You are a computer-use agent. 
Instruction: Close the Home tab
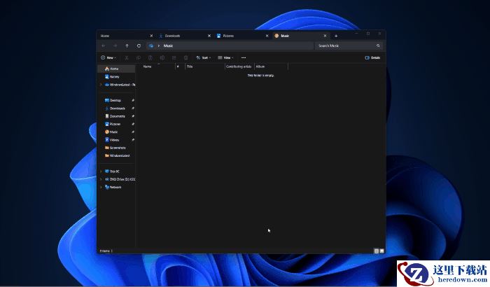pos(151,36)
